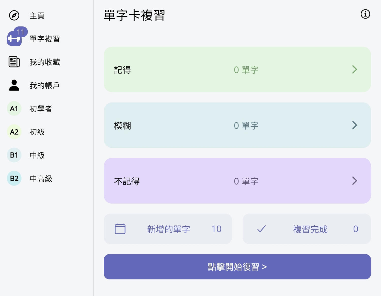Click the 0 單字 count in 不記得
381x296 pixels.
(246, 181)
